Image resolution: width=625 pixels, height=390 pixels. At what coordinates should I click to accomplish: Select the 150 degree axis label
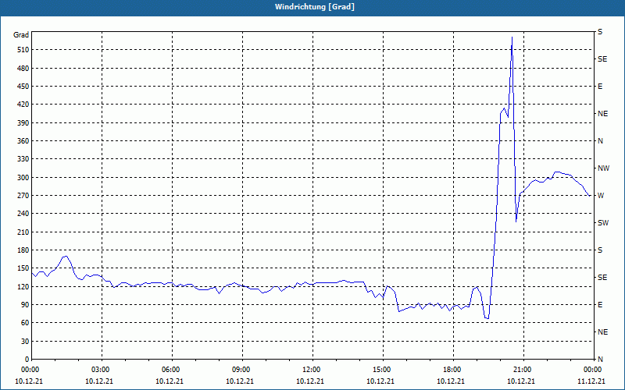point(23,268)
